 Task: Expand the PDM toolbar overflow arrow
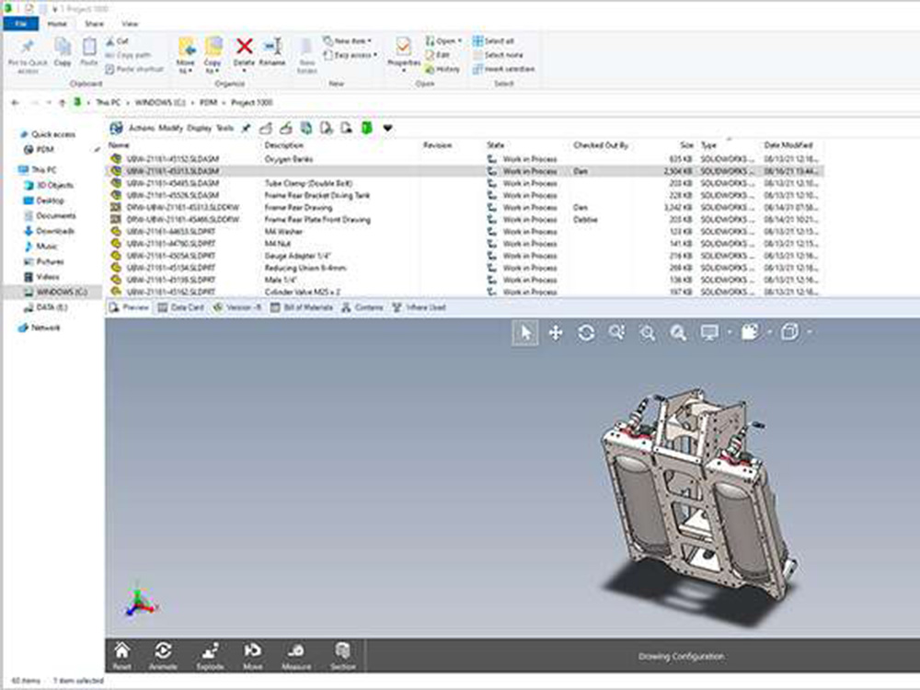386,129
